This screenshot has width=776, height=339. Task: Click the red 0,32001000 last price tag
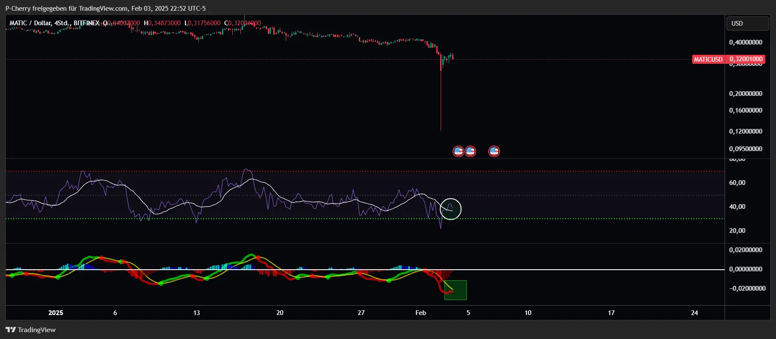(x=746, y=59)
